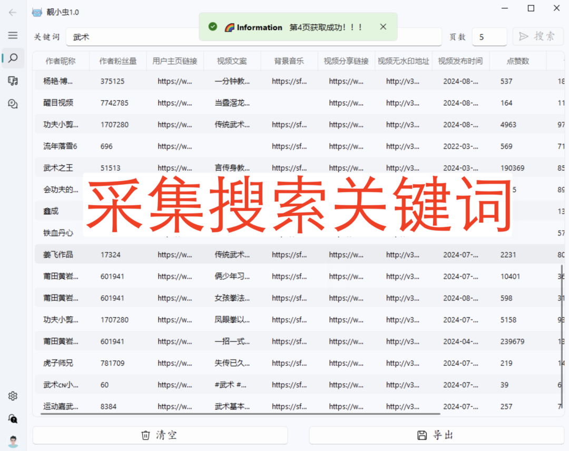The height and width of the screenshot is (451, 569).
Task: Click the 关键词 input containing 武术
Action: click(x=132, y=37)
